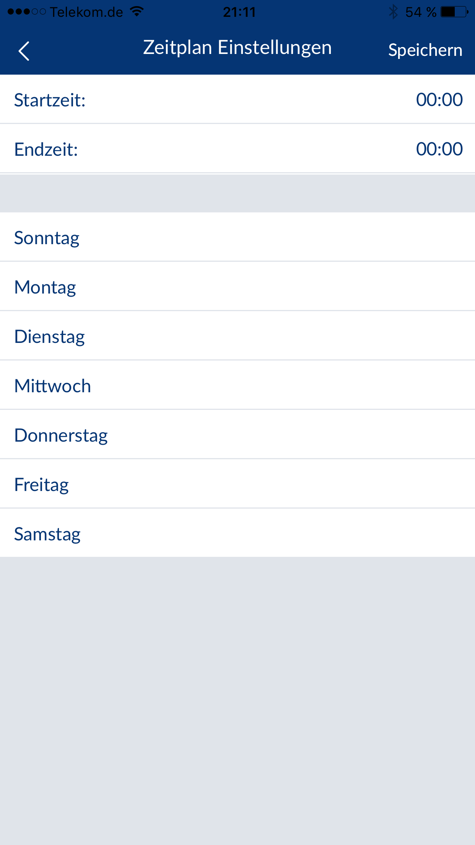475x845 pixels.
Task: Tap the back arrow icon
Action: point(24,51)
